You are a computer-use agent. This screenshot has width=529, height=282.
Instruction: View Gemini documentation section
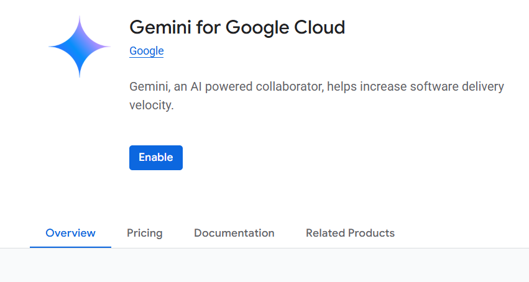point(234,234)
